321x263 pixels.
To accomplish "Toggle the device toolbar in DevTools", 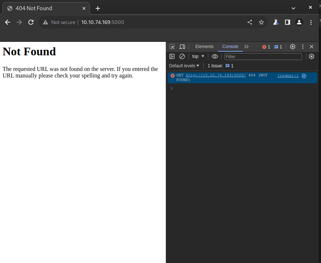I will [x=182, y=47].
